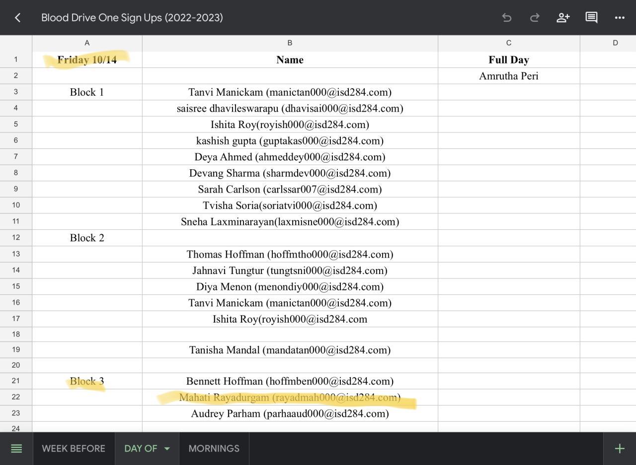Tap the back arrow icon
The image size is (636, 465).
point(17,18)
